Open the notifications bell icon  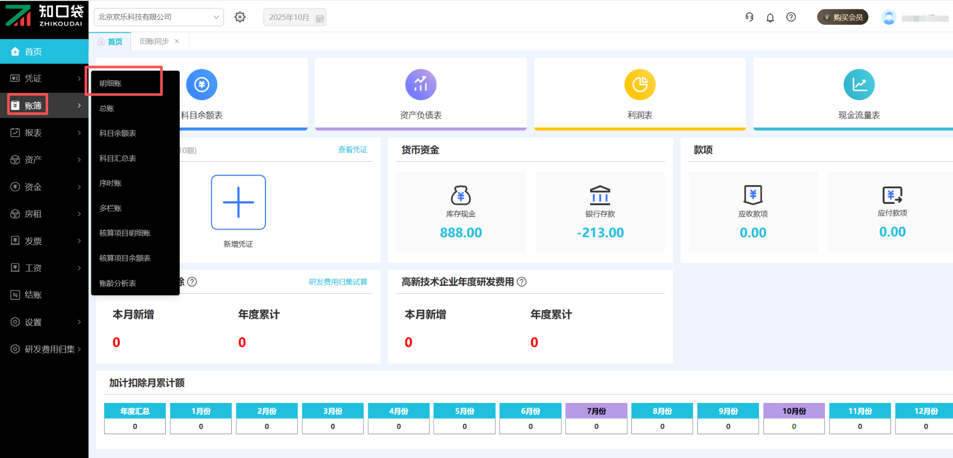[770, 17]
